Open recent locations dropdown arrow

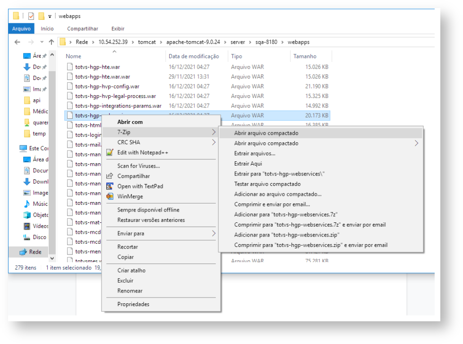42,42
